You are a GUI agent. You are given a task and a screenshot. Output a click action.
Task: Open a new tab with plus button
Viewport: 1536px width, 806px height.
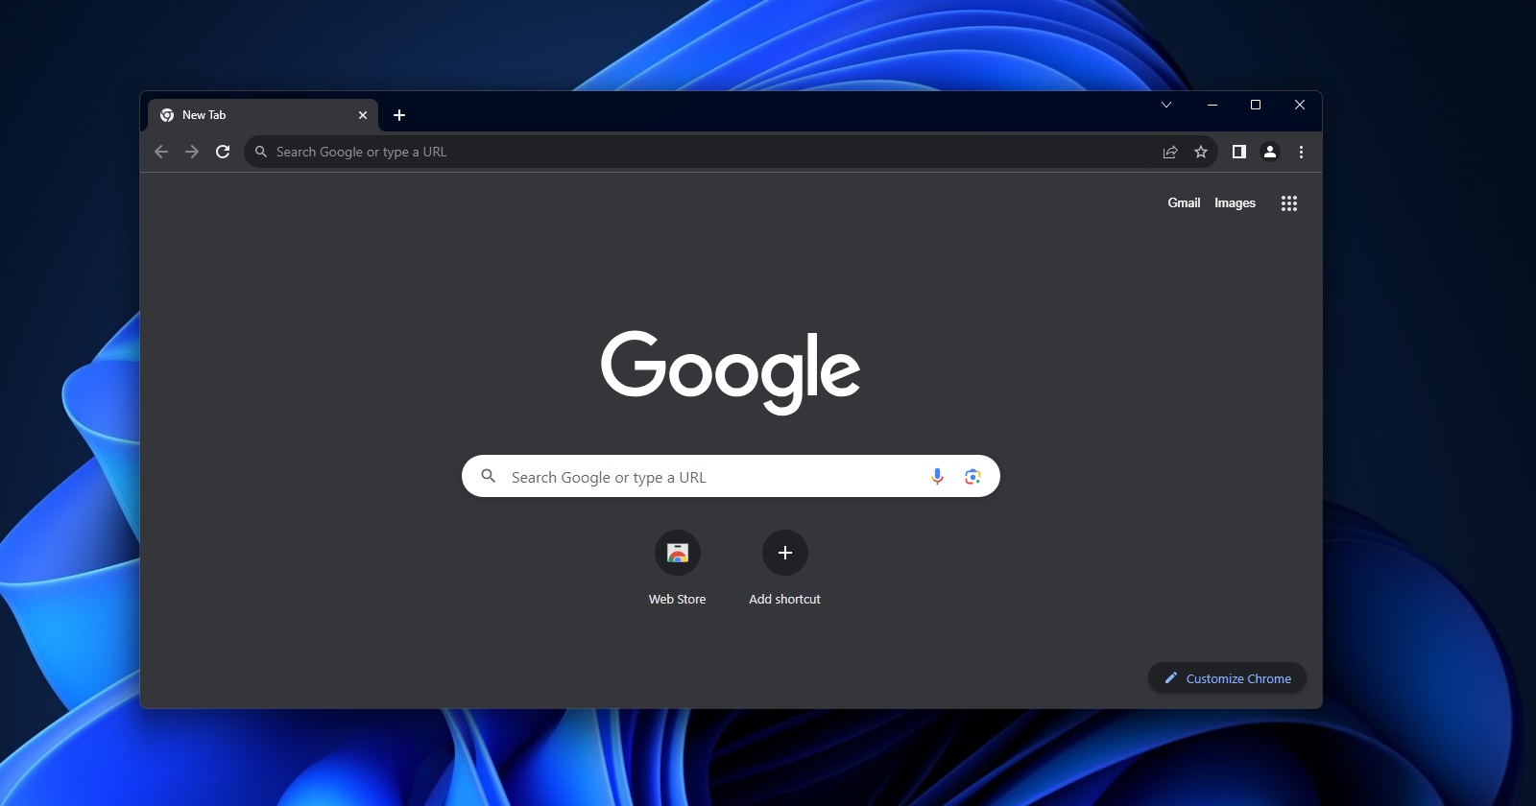tap(399, 115)
